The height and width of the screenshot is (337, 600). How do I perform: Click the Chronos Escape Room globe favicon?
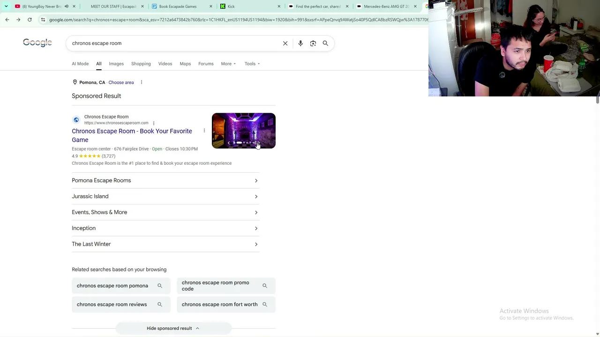tap(76, 120)
